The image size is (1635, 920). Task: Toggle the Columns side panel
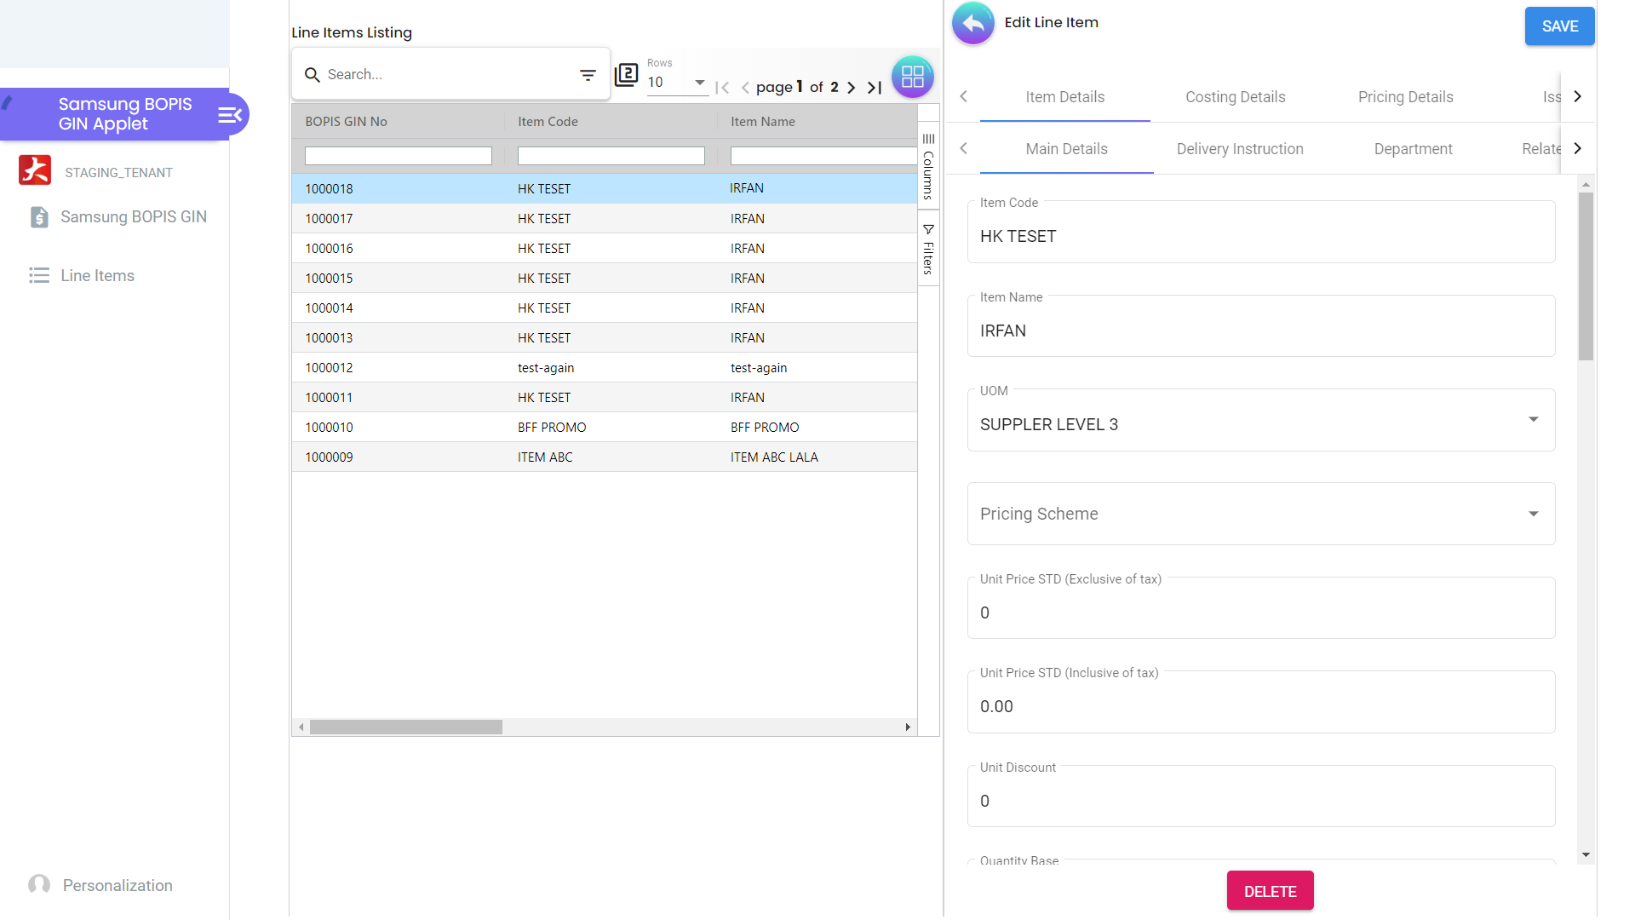click(x=928, y=165)
